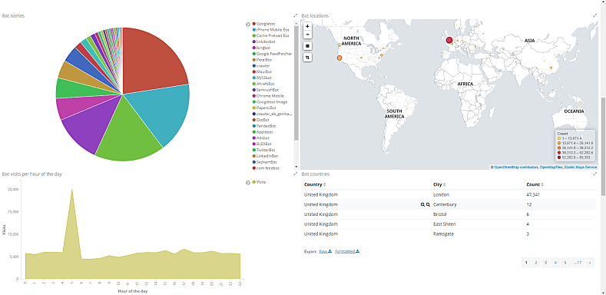The height and width of the screenshot is (295, 606).
Task: Sort the table by Count column
Action: click(535, 185)
